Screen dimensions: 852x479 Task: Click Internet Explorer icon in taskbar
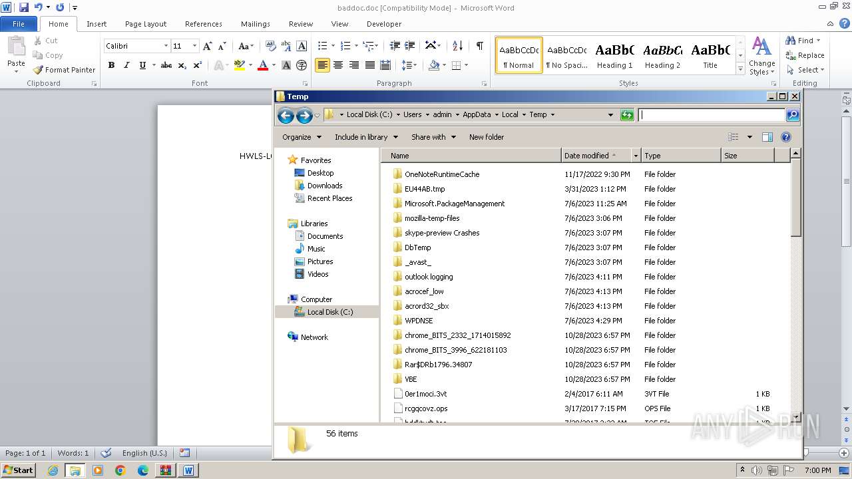coord(53,470)
